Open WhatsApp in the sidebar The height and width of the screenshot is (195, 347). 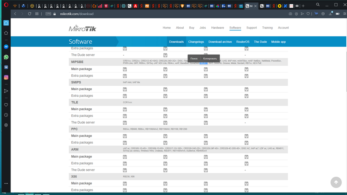pos(6,57)
